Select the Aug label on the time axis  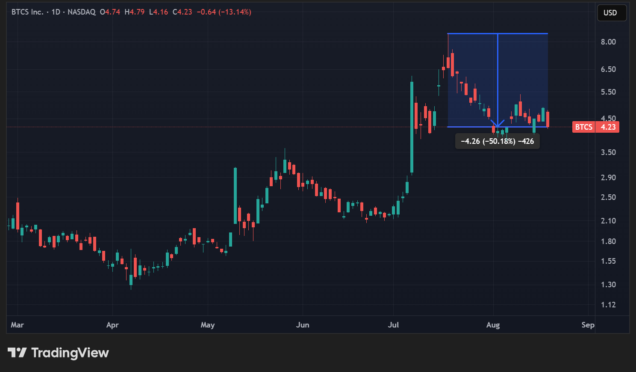(493, 325)
